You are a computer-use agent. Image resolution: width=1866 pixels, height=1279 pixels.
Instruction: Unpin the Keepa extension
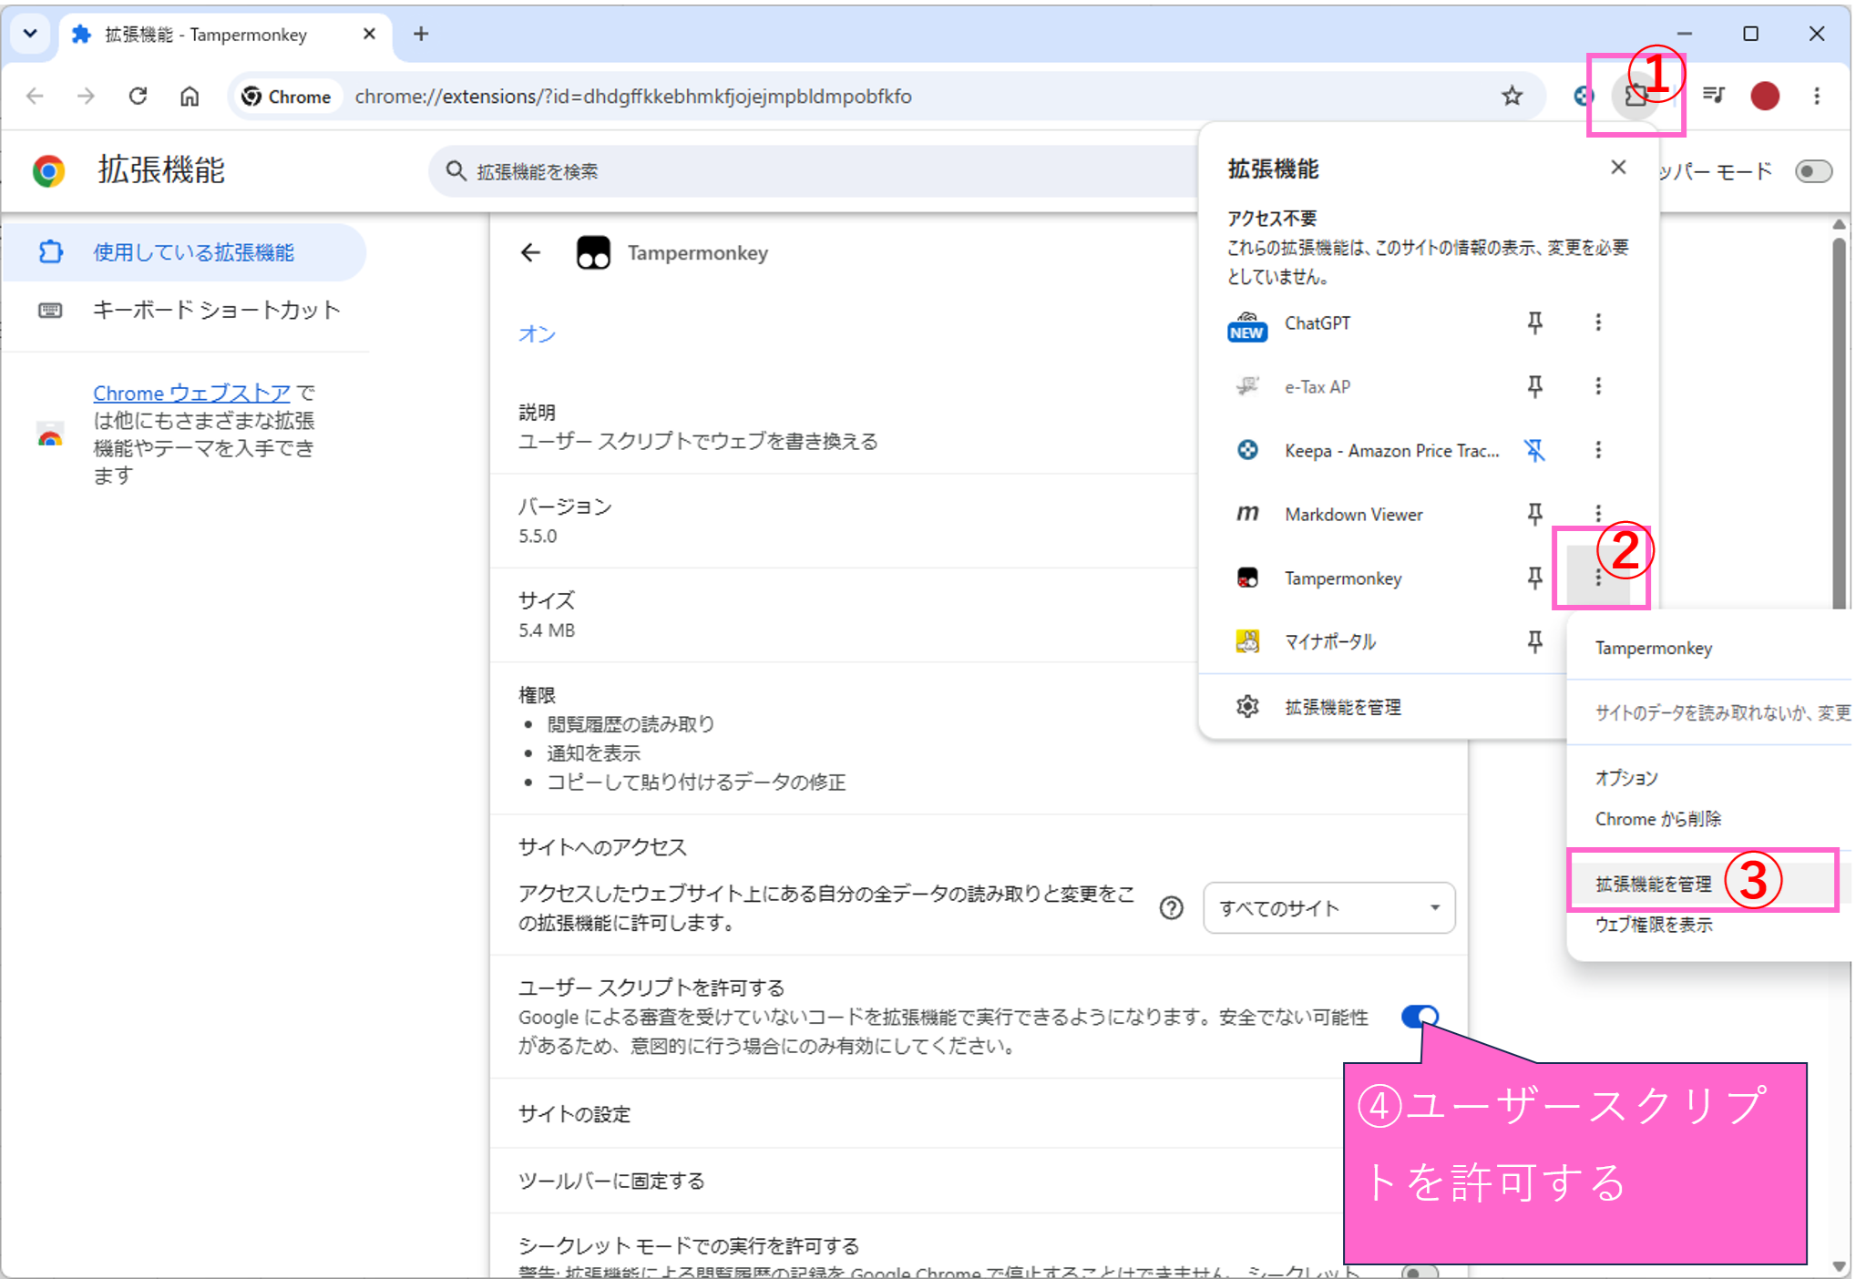pos(1535,450)
